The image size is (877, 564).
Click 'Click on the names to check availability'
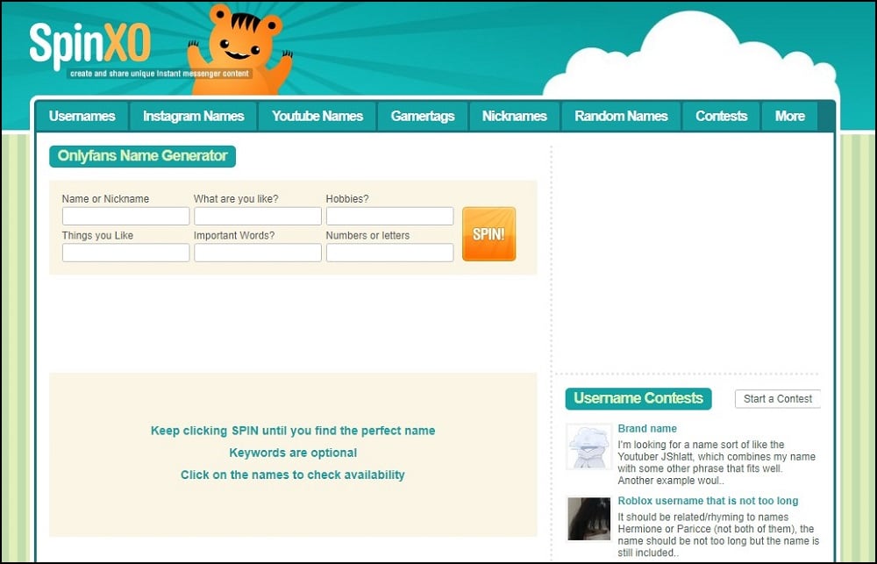click(x=293, y=475)
